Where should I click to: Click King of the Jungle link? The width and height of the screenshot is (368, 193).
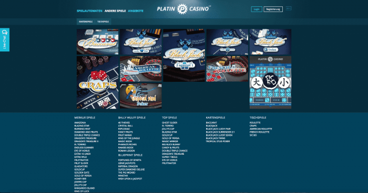tap(129, 138)
